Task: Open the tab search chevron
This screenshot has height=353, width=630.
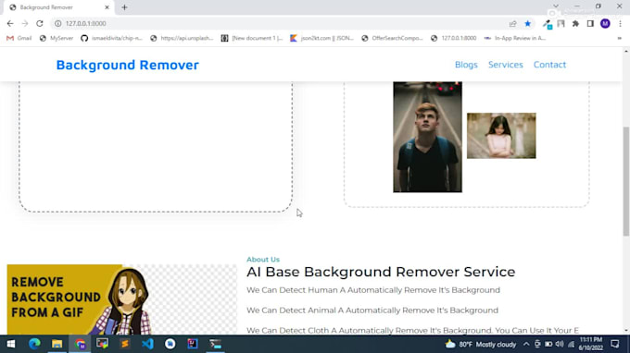Action: point(556,6)
